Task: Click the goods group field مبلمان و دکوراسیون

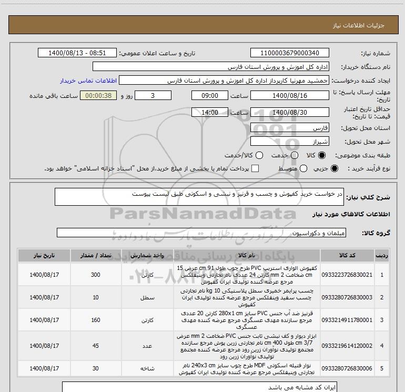Action: point(201,233)
